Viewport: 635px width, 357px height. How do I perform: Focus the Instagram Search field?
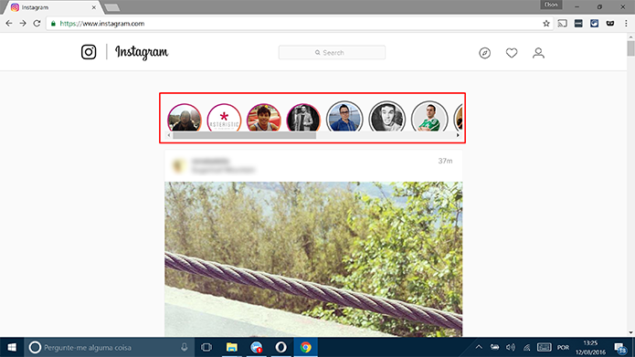[332, 53]
